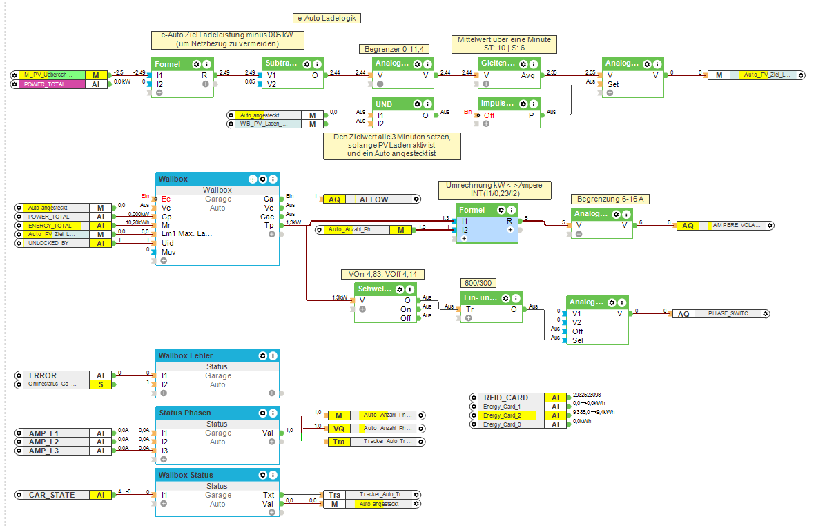Screen dimensions: 825x528
Task: Click plus under Tr on Ein-un... block
Action: tap(468, 318)
